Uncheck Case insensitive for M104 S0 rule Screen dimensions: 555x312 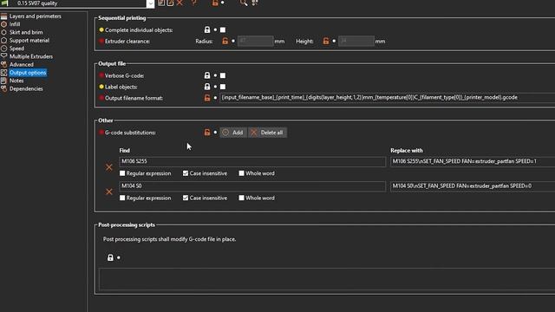pos(186,198)
